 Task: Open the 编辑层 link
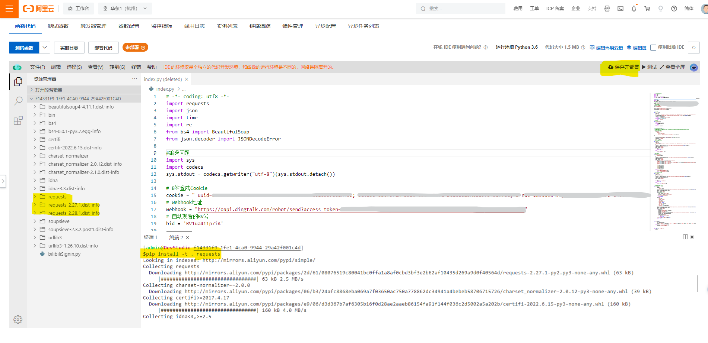click(636, 48)
